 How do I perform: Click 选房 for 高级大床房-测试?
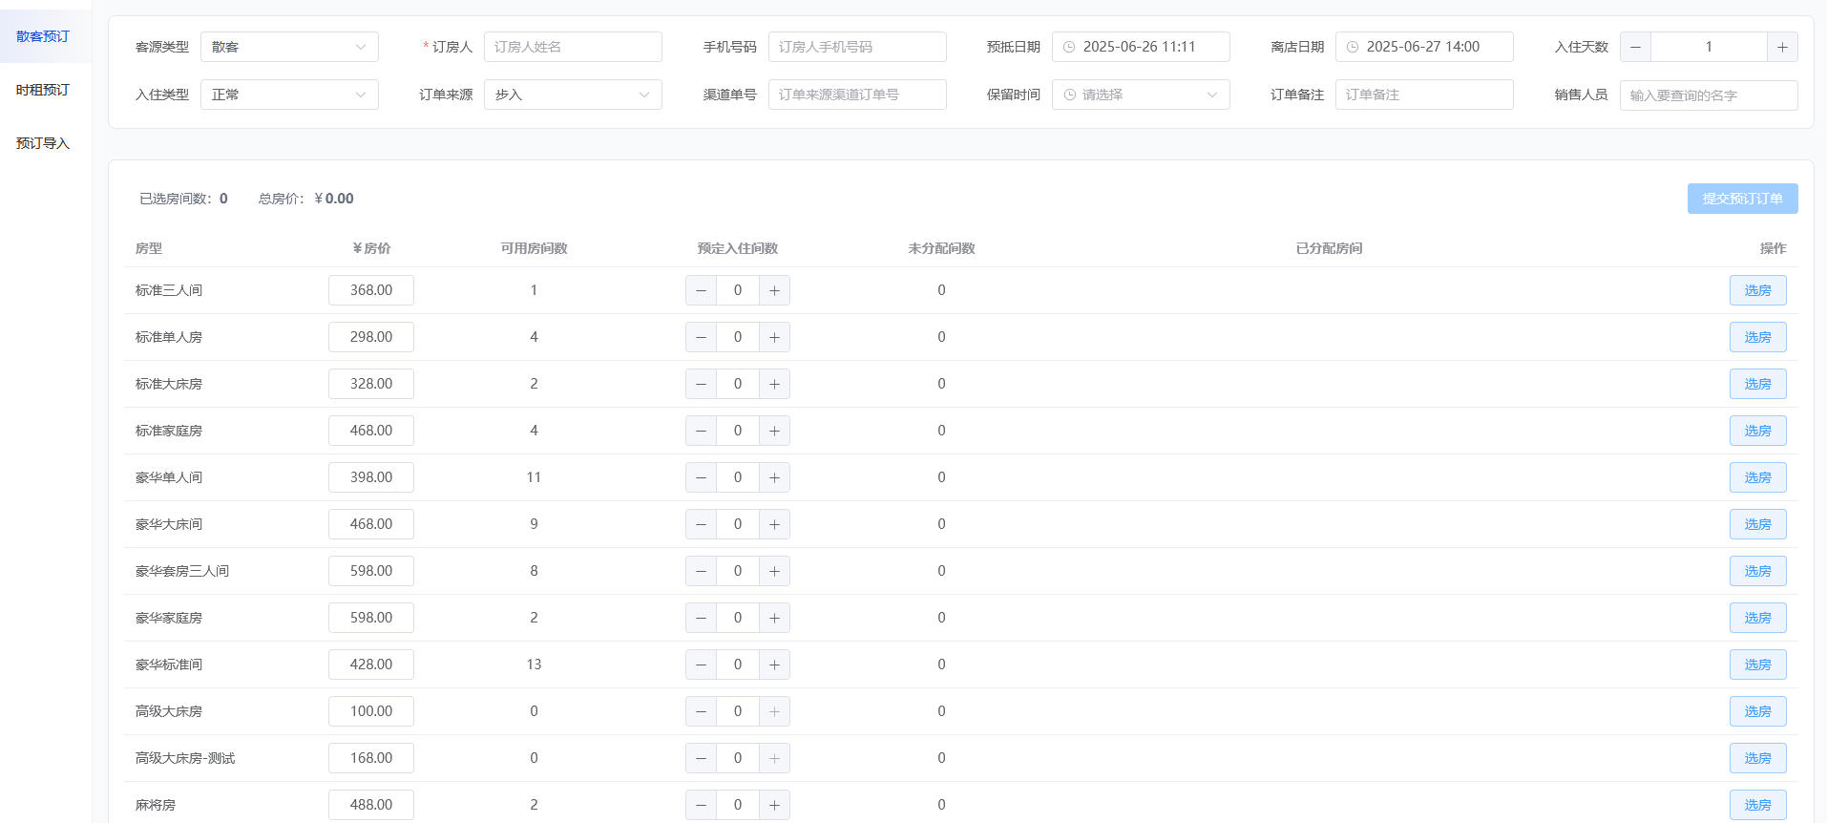click(x=1757, y=758)
